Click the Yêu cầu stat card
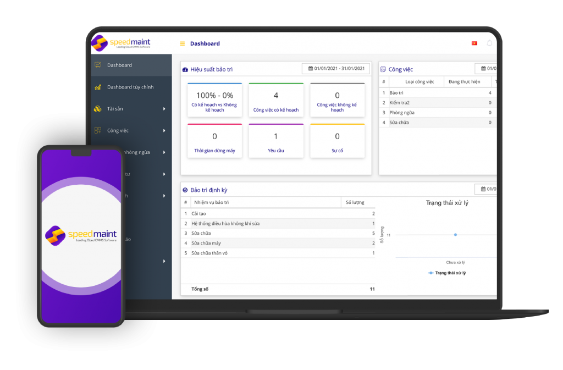 pos(276,141)
